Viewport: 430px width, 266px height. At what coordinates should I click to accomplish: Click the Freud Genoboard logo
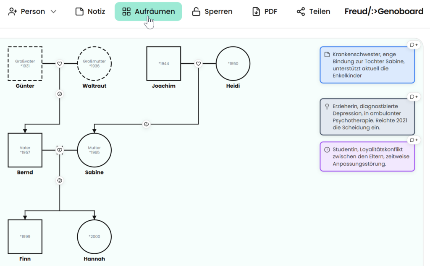(x=384, y=11)
